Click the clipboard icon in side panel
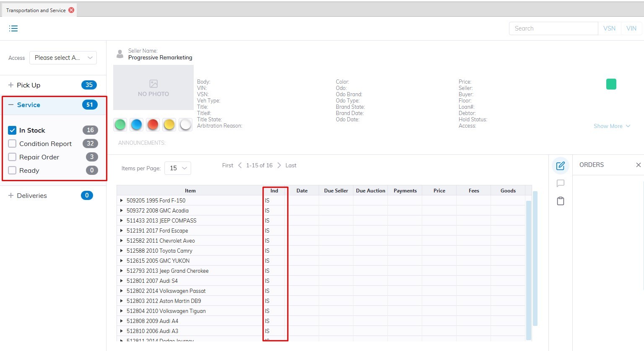This screenshot has width=644, height=351. coord(560,201)
